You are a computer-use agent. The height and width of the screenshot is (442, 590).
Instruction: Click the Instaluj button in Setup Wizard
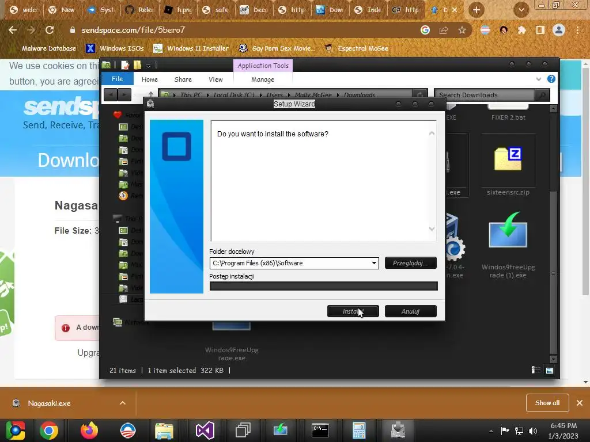pos(353,311)
